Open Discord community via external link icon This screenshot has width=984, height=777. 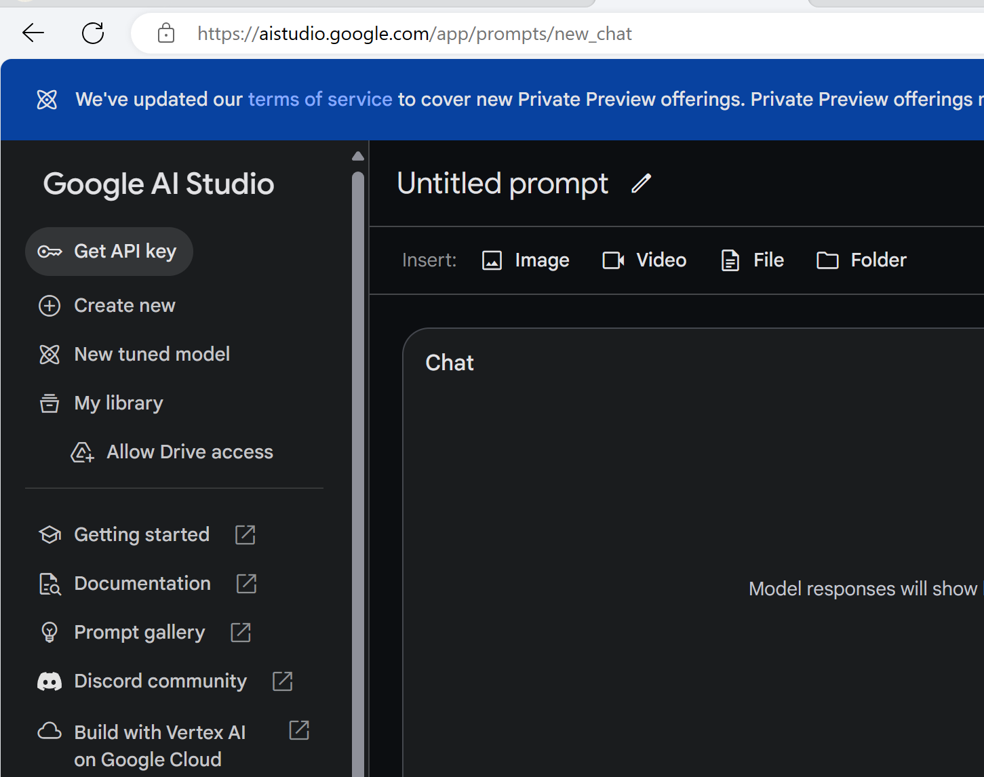(x=283, y=681)
